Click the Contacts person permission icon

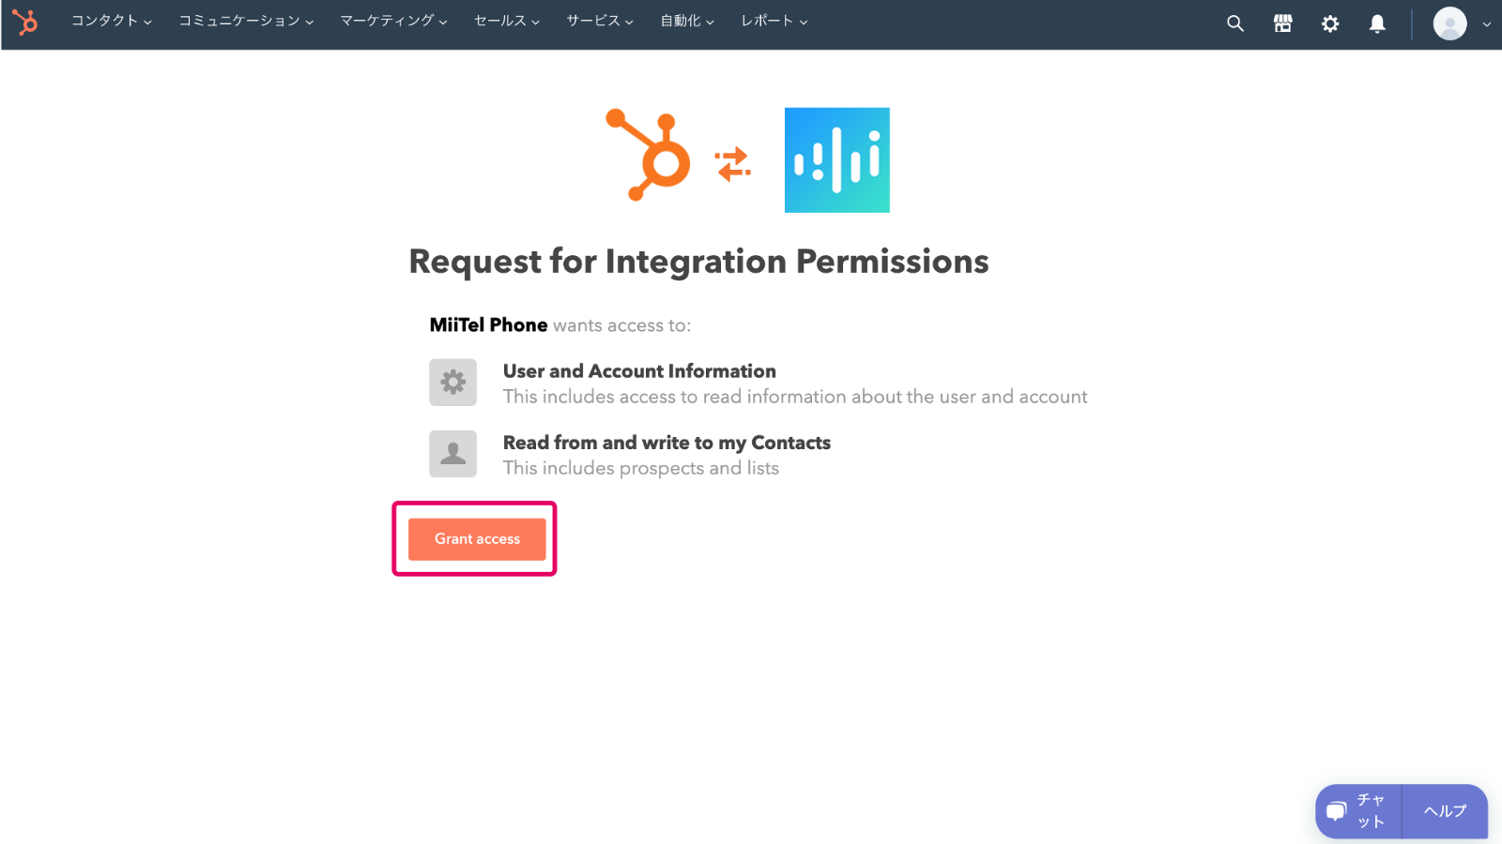point(453,454)
